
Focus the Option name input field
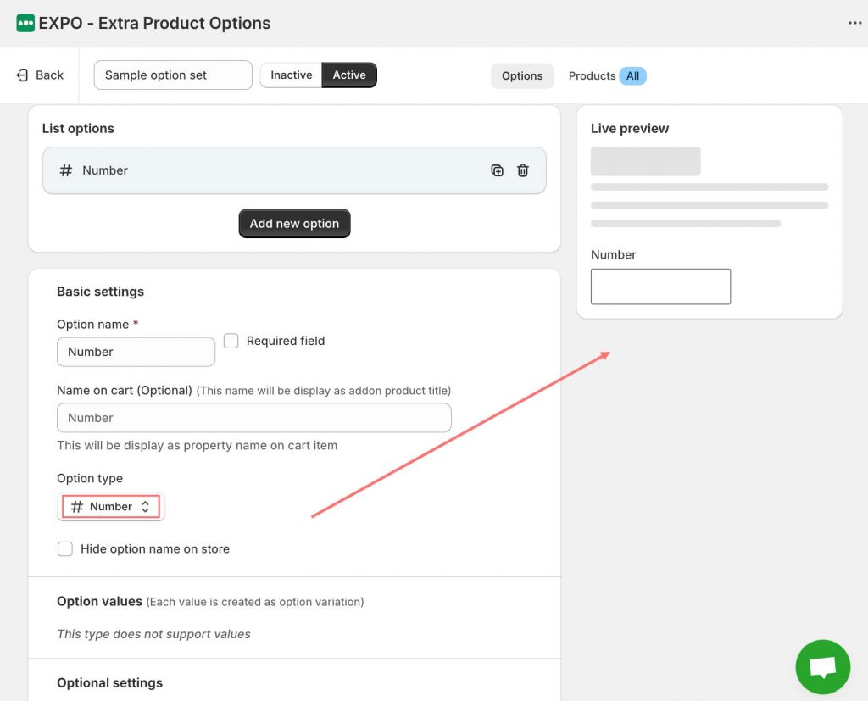pos(136,352)
